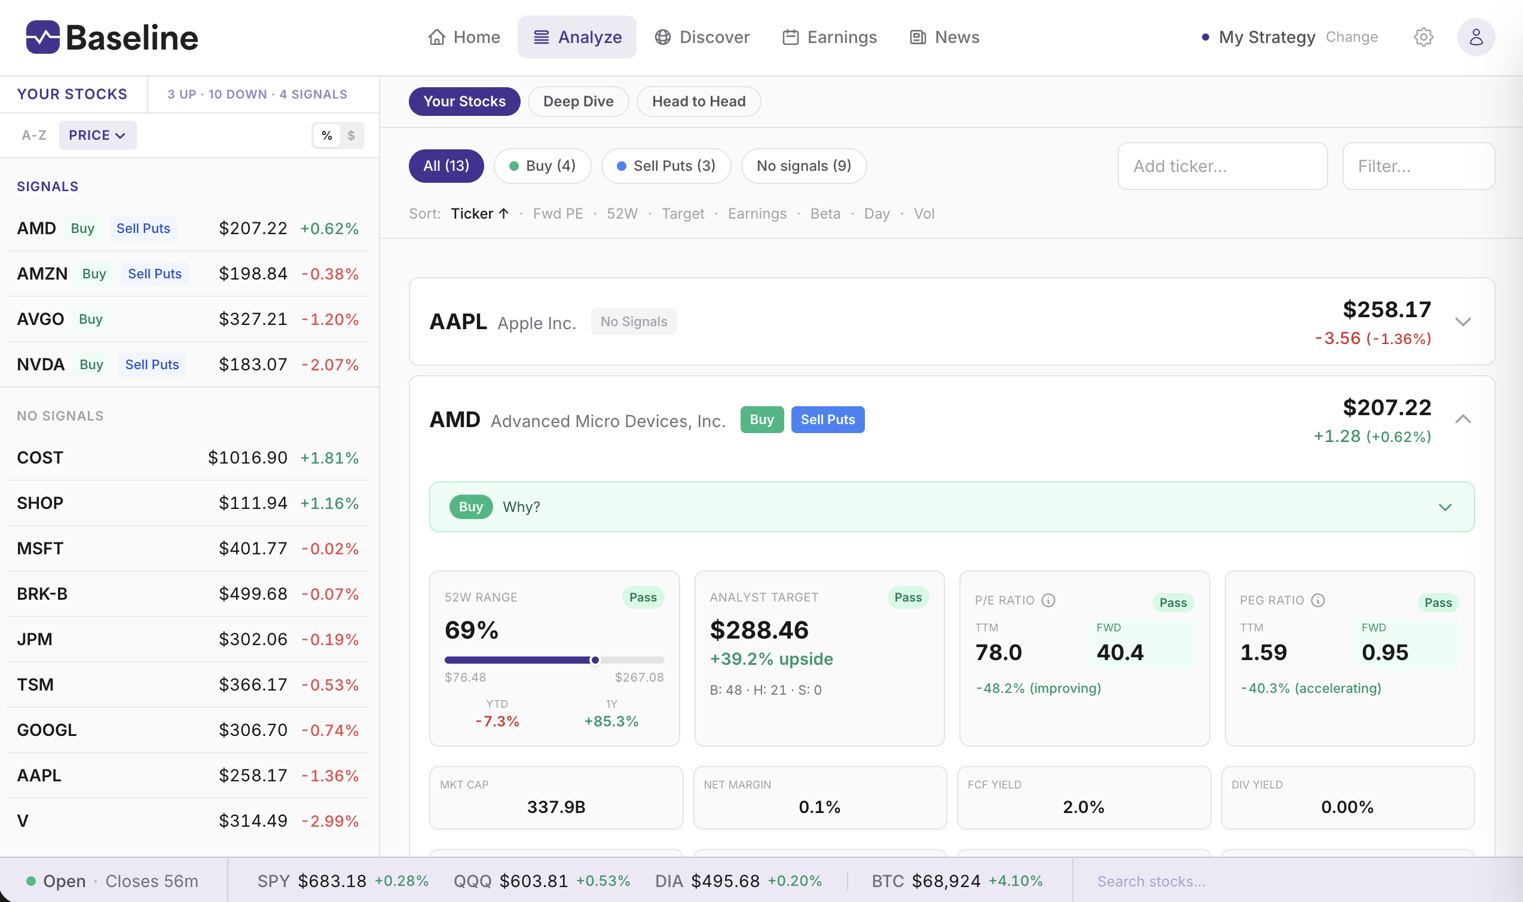Click the Add ticker input field
Viewport: 1523px width, 902px height.
1222,166
